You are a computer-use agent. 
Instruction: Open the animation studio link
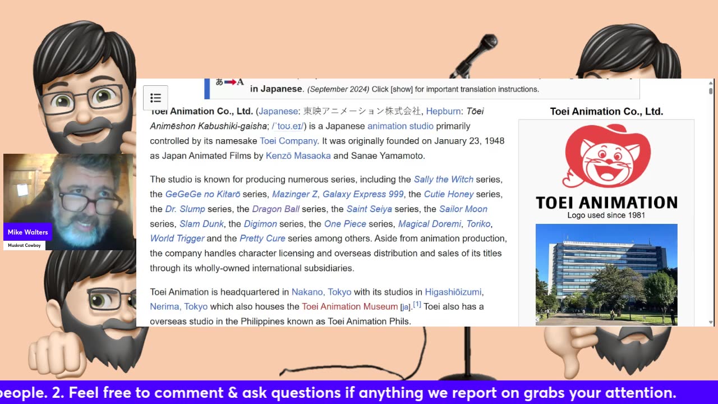click(x=401, y=126)
